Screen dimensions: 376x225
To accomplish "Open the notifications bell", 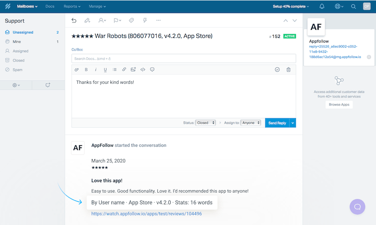I will click(322, 6).
